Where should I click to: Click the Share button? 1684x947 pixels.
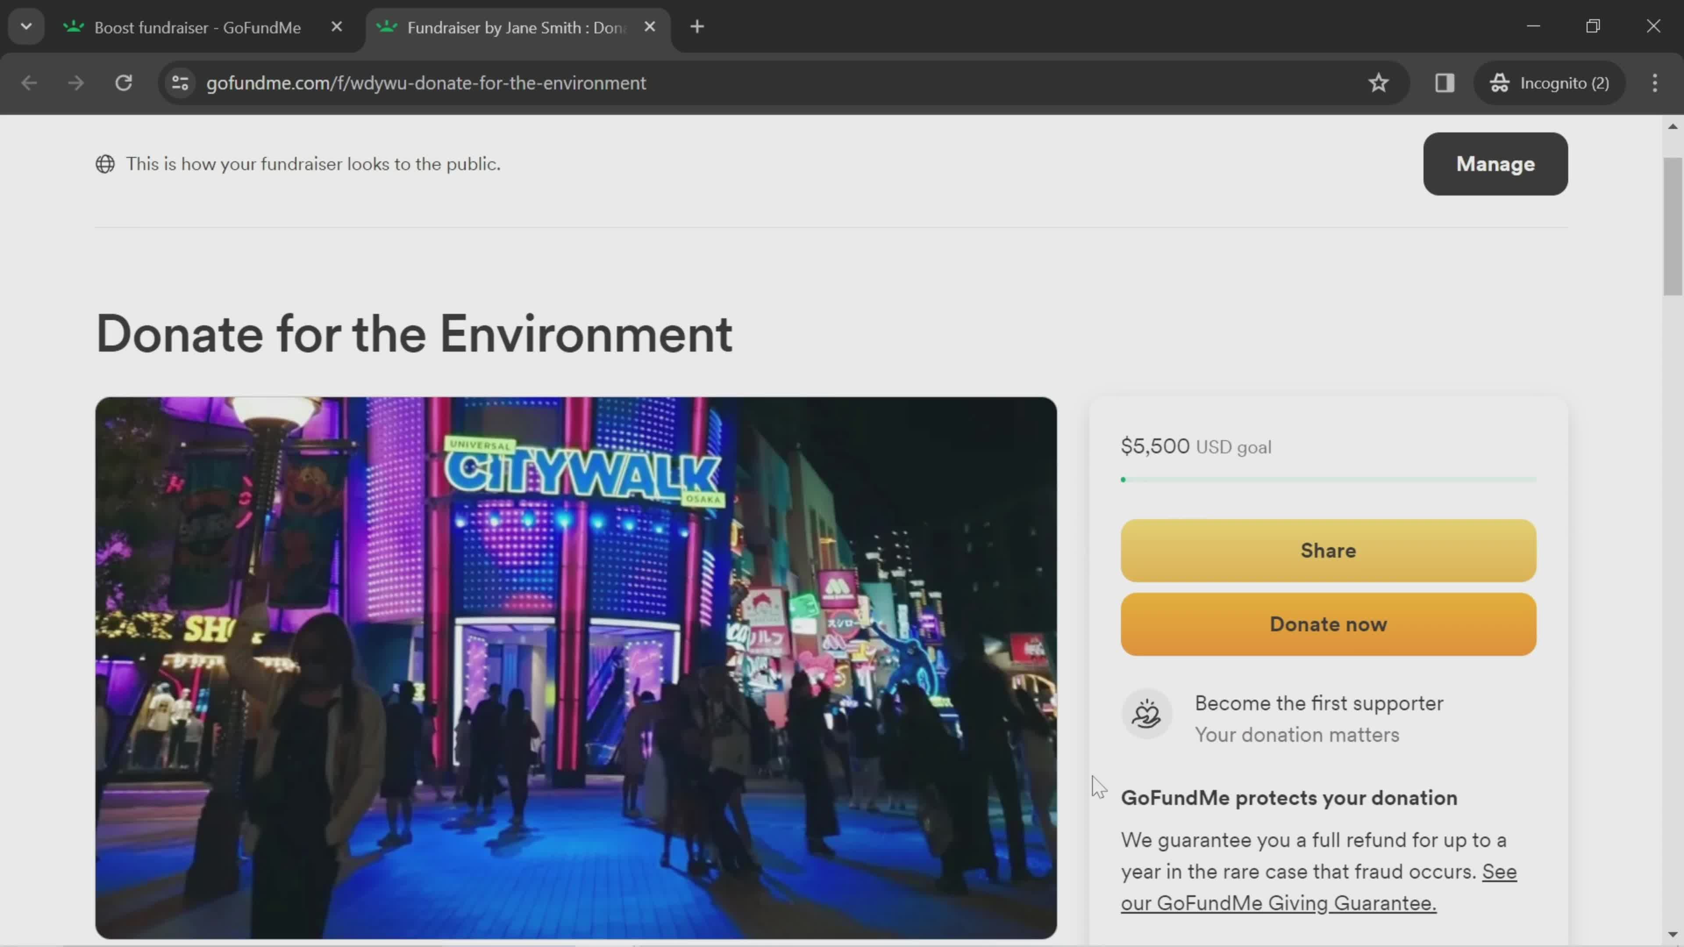[1328, 551]
